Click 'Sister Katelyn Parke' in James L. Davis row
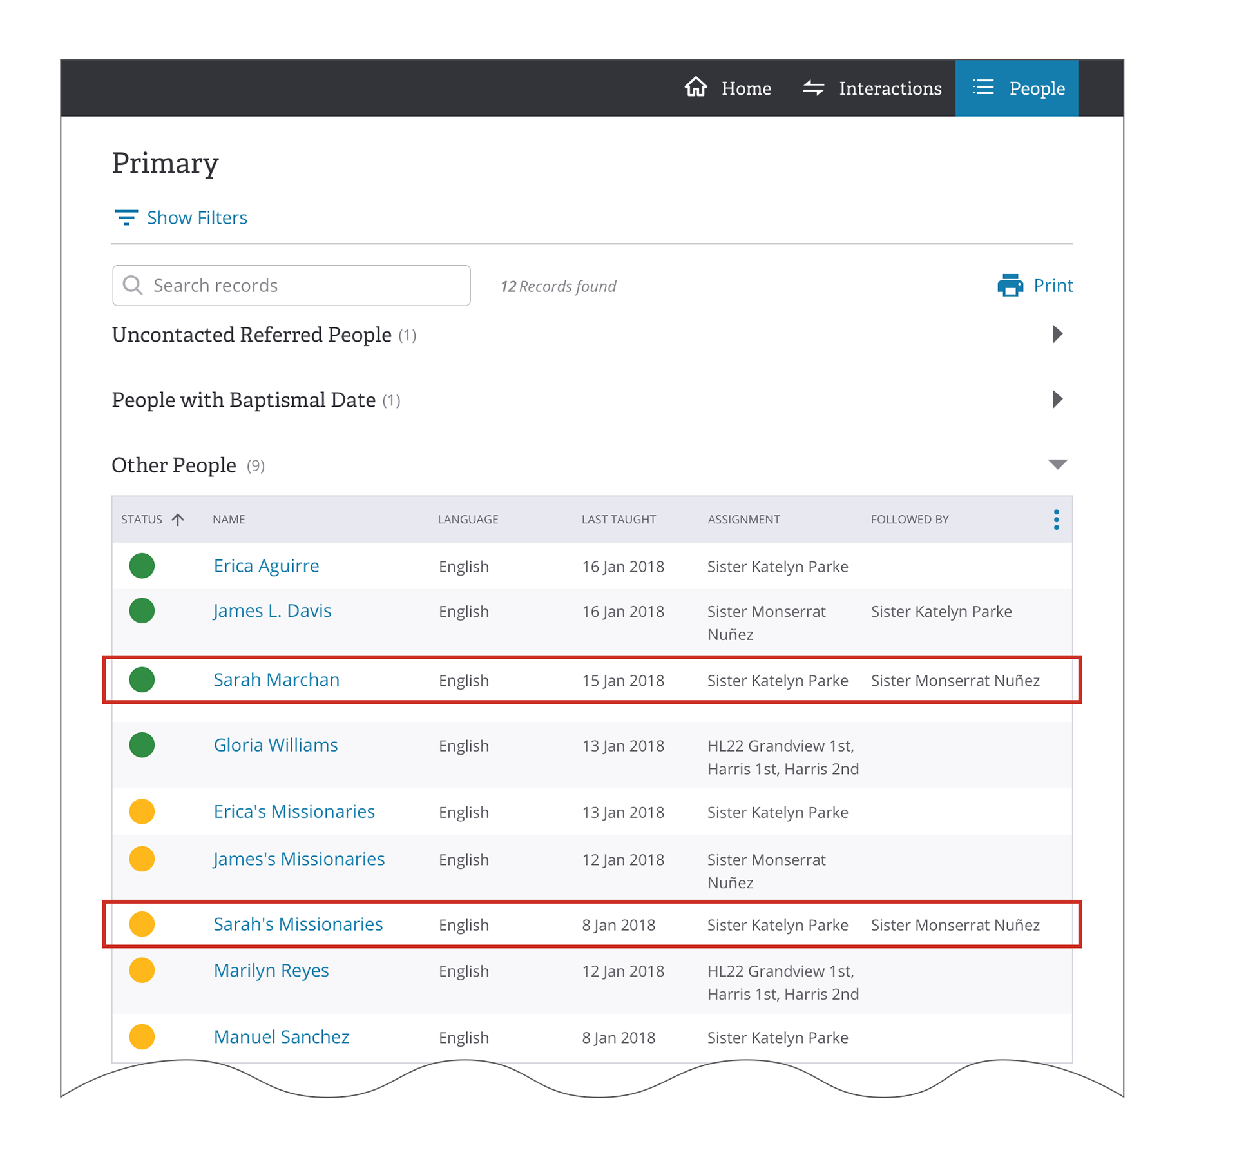 (941, 612)
